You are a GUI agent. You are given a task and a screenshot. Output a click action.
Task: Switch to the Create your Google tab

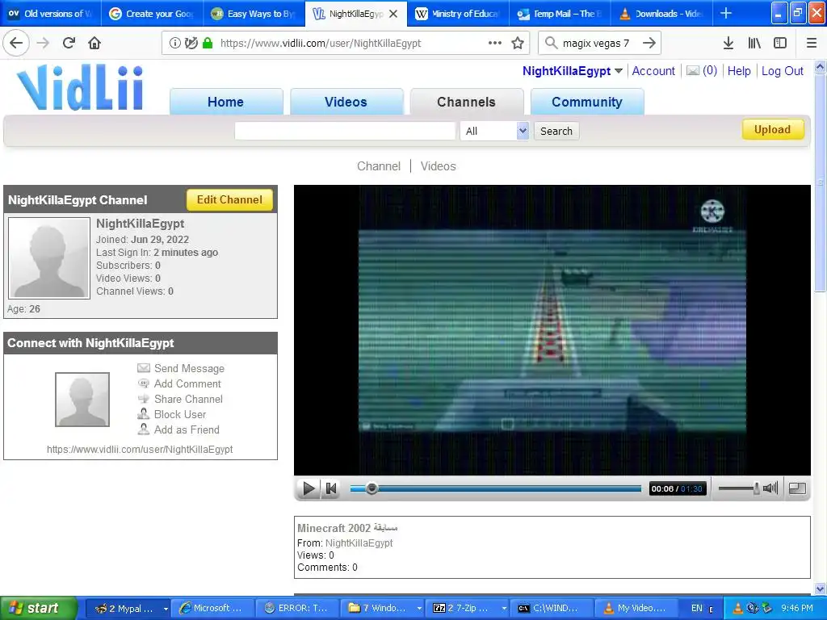click(151, 14)
